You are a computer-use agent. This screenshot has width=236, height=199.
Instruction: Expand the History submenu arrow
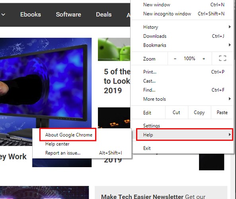[230, 27]
